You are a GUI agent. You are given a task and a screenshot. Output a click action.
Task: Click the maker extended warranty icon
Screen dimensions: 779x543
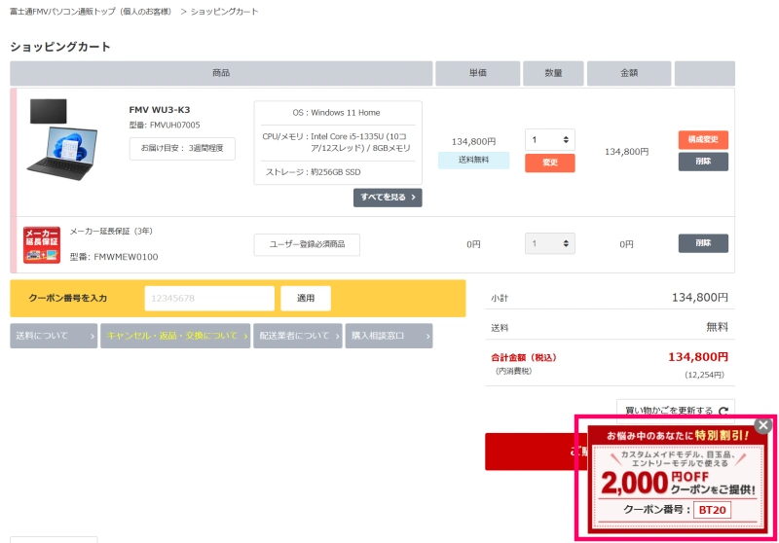pos(42,245)
